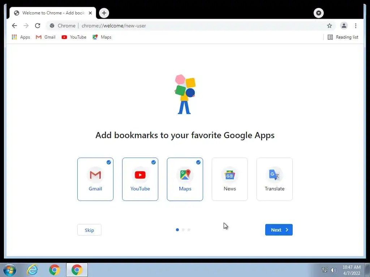
Task: Click the third page indicator dot
Action: (189, 230)
